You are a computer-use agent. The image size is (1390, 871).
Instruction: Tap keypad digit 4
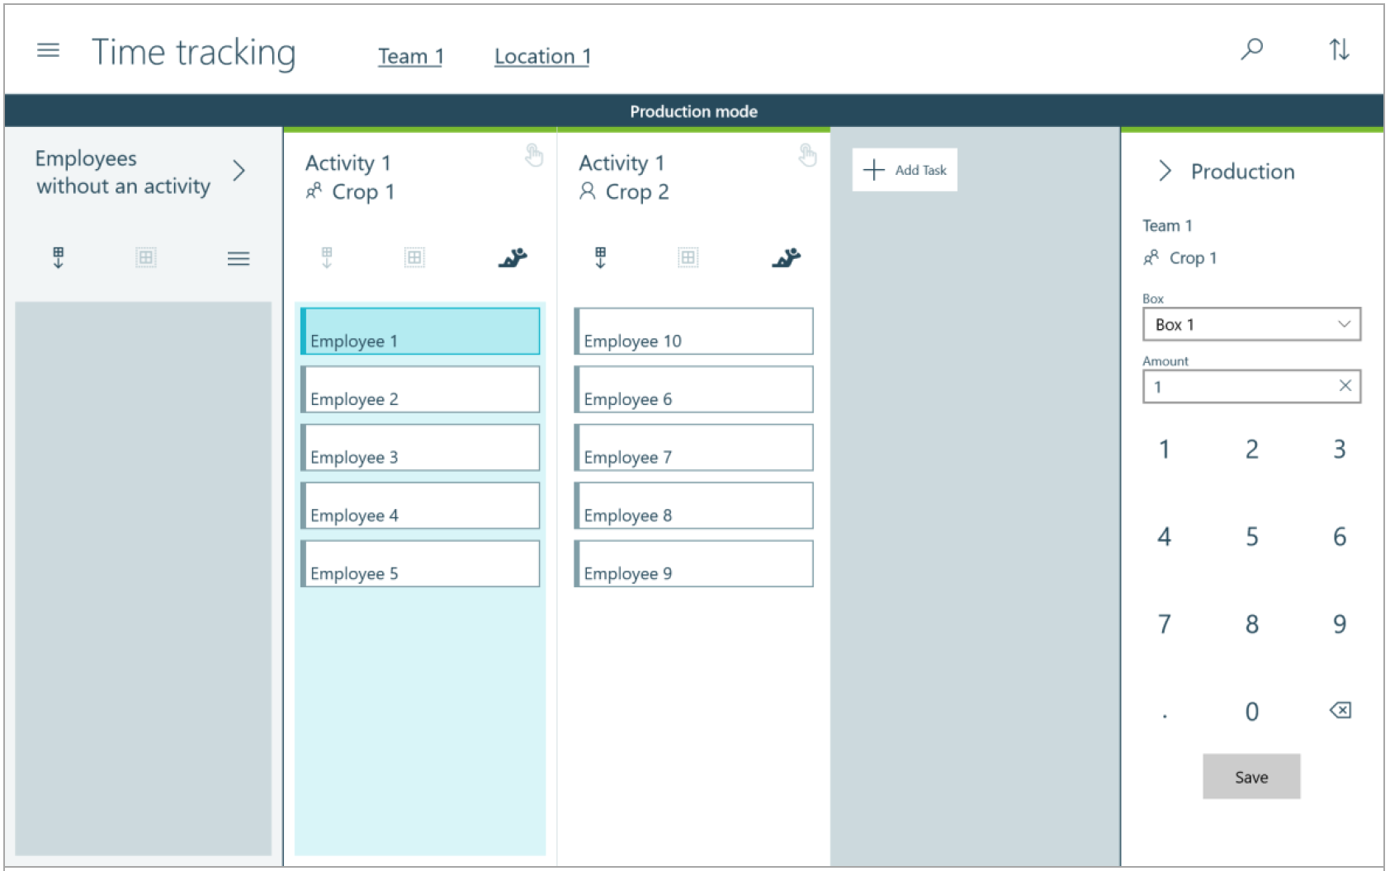pyautogui.click(x=1164, y=537)
